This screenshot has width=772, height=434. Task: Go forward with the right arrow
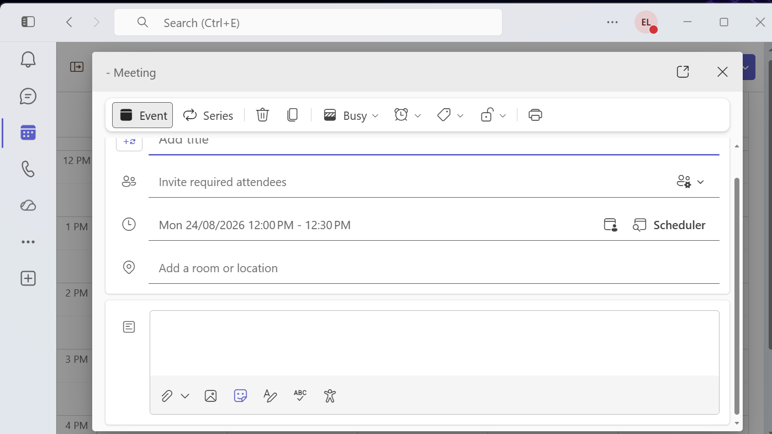97,22
